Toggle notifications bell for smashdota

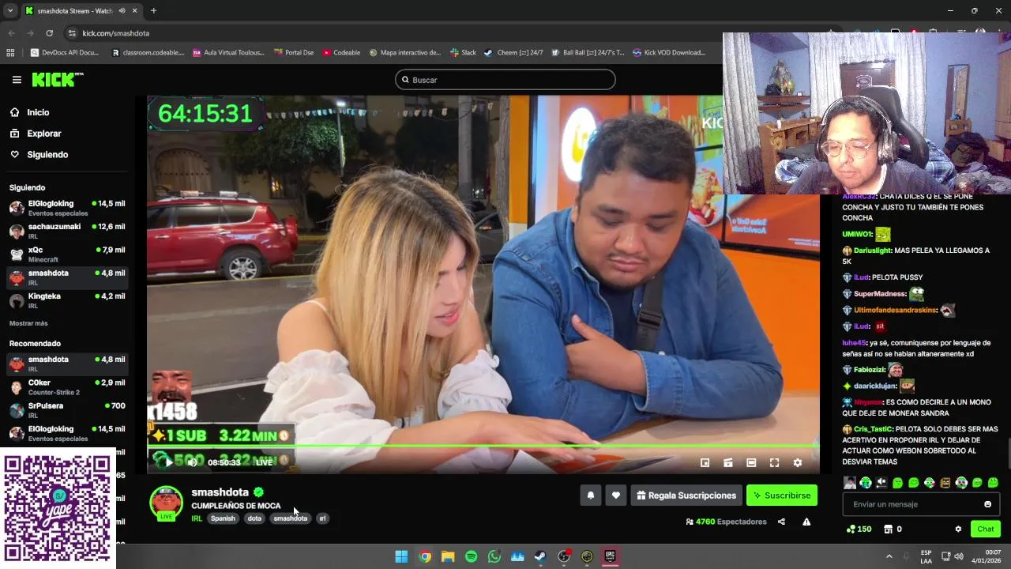590,496
